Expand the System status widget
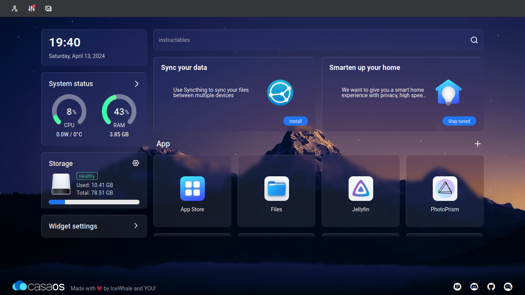525x295 pixels. tap(136, 84)
